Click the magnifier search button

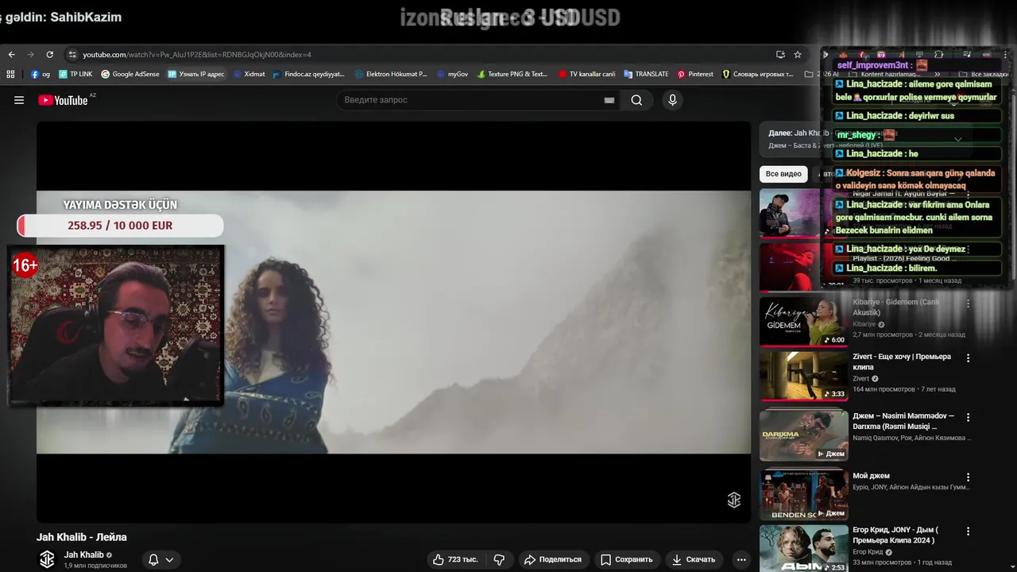pos(636,100)
